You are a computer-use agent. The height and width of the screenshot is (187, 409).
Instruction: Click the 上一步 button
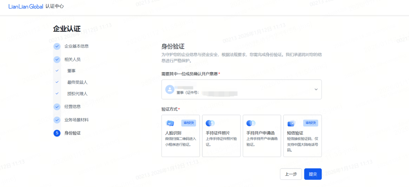coord(291,174)
